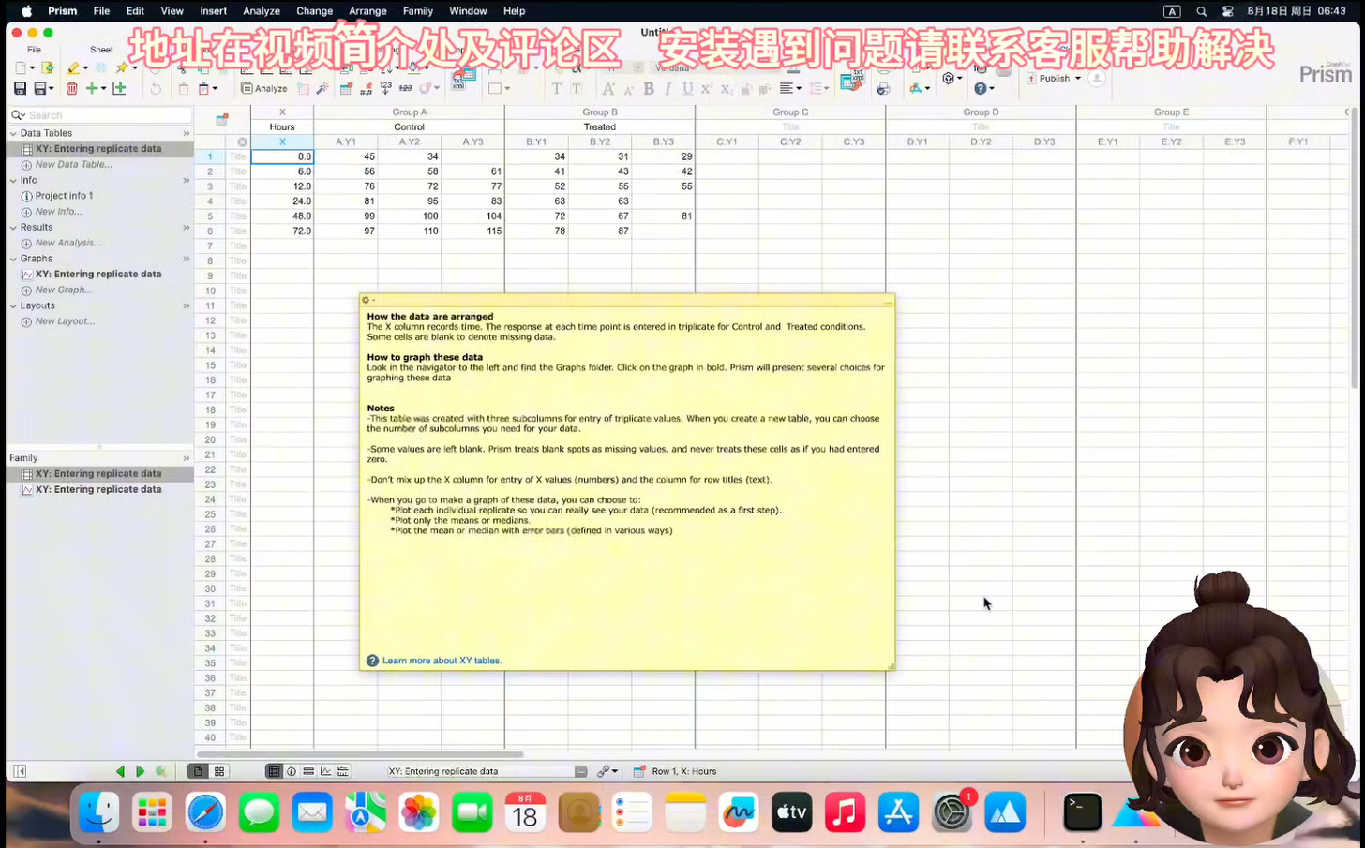Screen dimensions: 1365x848
Task: Go to results section icon
Action: tap(308, 771)
